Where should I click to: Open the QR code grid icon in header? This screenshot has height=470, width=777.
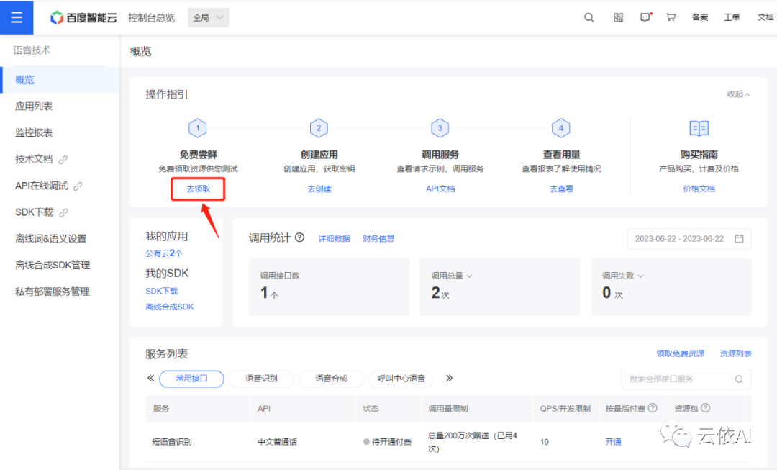coord(619,18)
